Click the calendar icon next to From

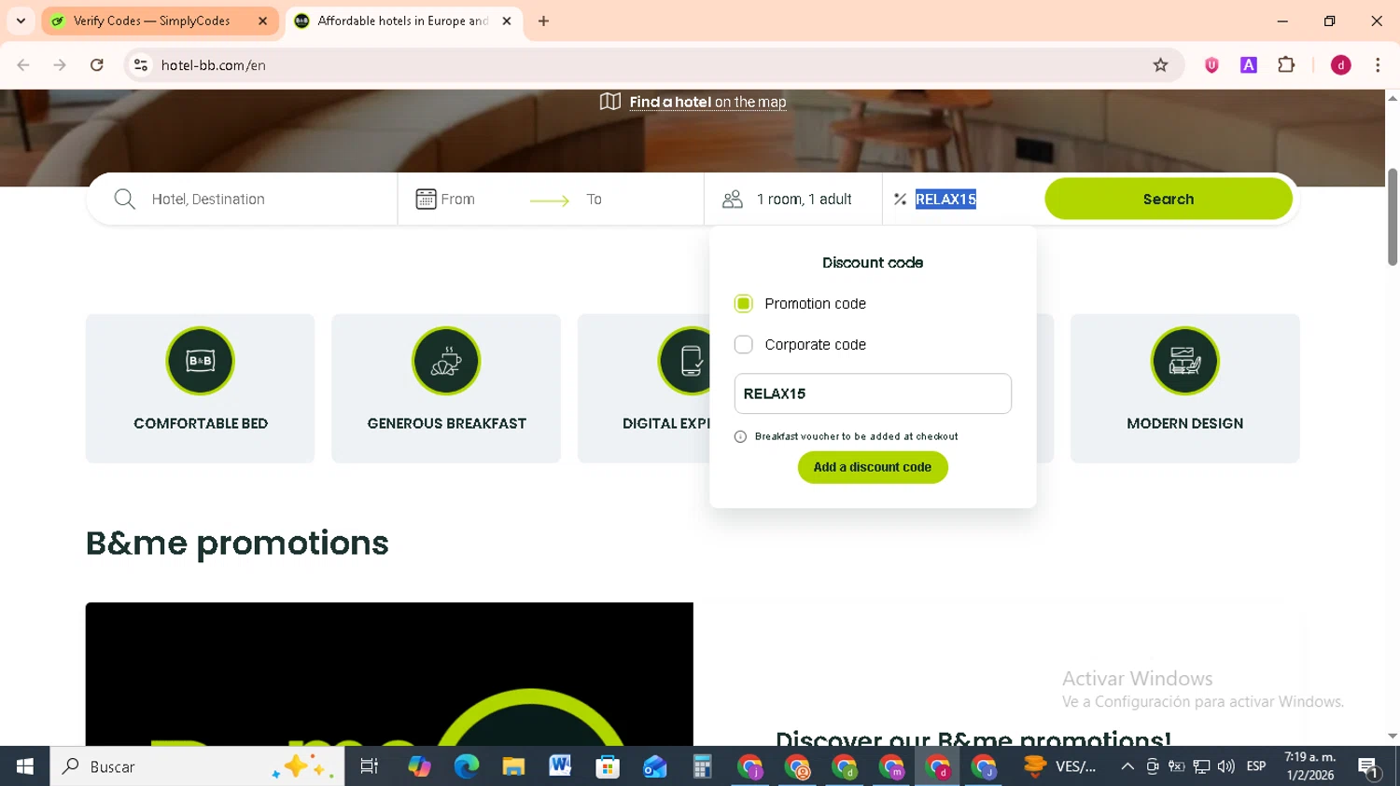(426, 199)
